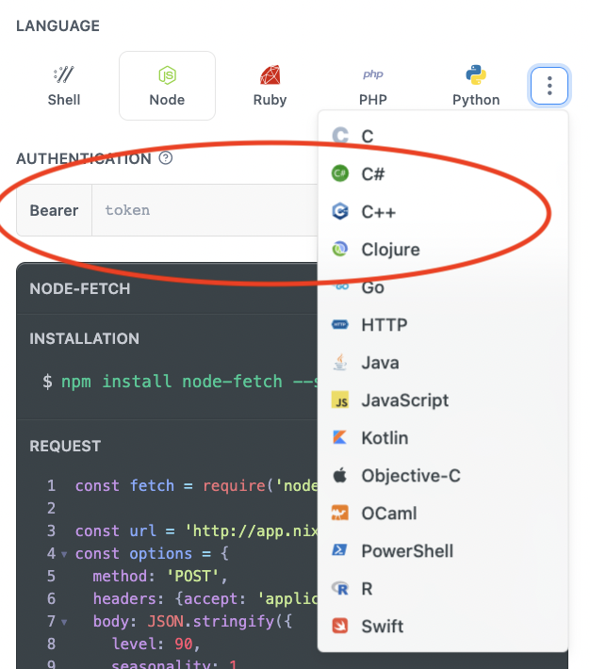Pick C++ from the language list
Image resolution: width=590 pixels, height=669 pixels.
pyautogui.click(x=443, y=212)
